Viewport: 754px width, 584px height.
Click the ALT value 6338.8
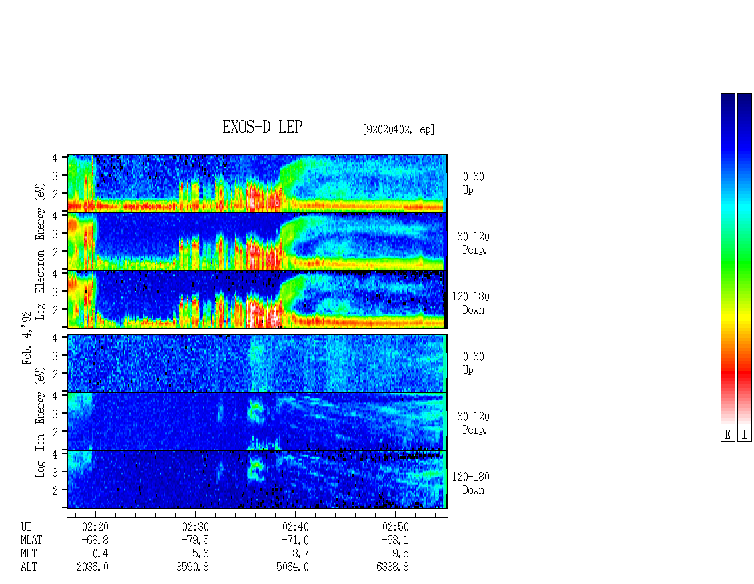coord(393,567)
